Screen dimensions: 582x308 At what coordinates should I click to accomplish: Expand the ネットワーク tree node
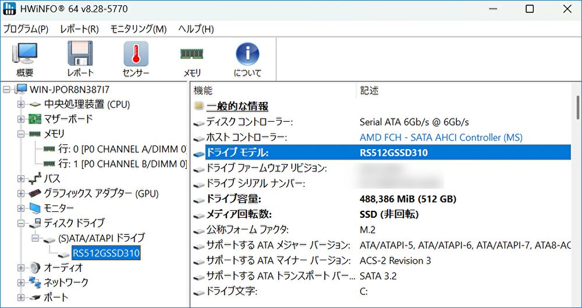pyautogui.click(x=21, y=283)
